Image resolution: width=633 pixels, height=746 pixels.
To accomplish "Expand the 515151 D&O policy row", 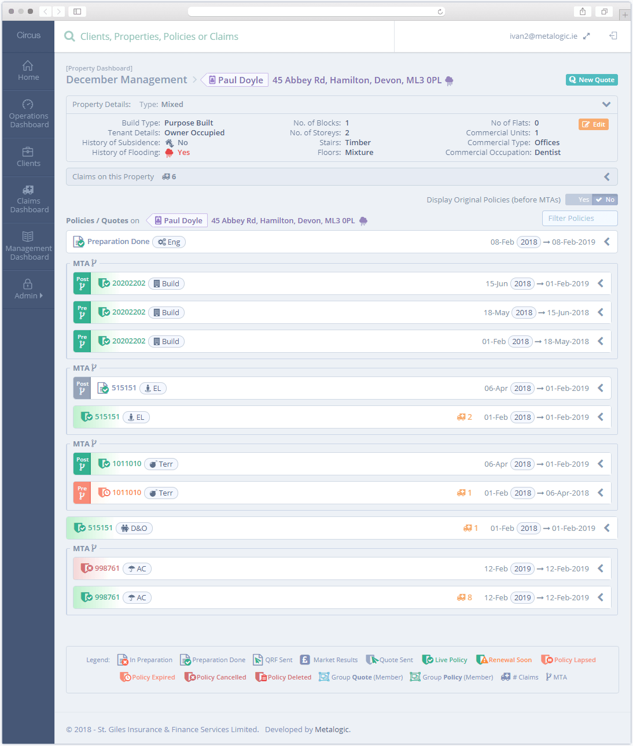I will pos(606,528).
